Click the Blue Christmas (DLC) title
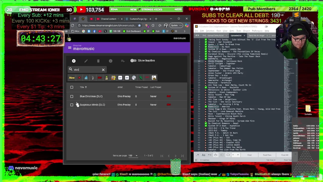This screenshot has width=323, height=182. point(91,96)
